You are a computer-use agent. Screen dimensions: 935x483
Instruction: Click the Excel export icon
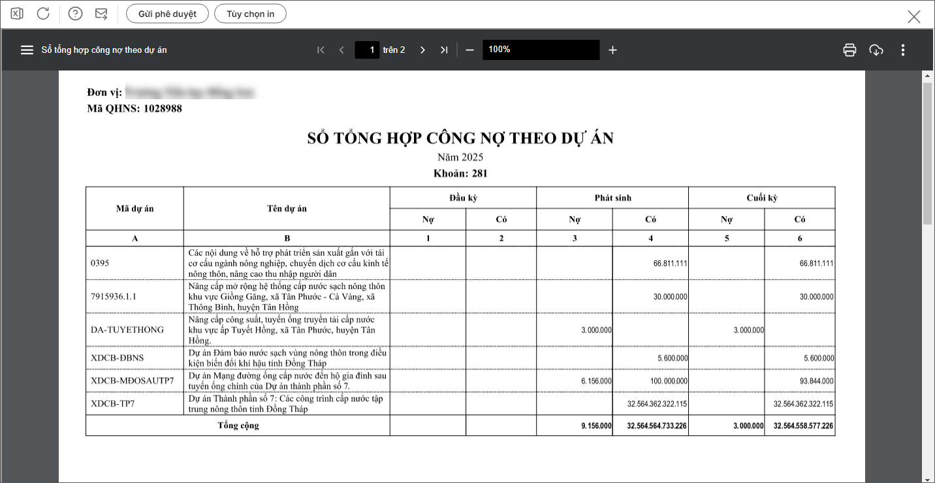[17, 14]
